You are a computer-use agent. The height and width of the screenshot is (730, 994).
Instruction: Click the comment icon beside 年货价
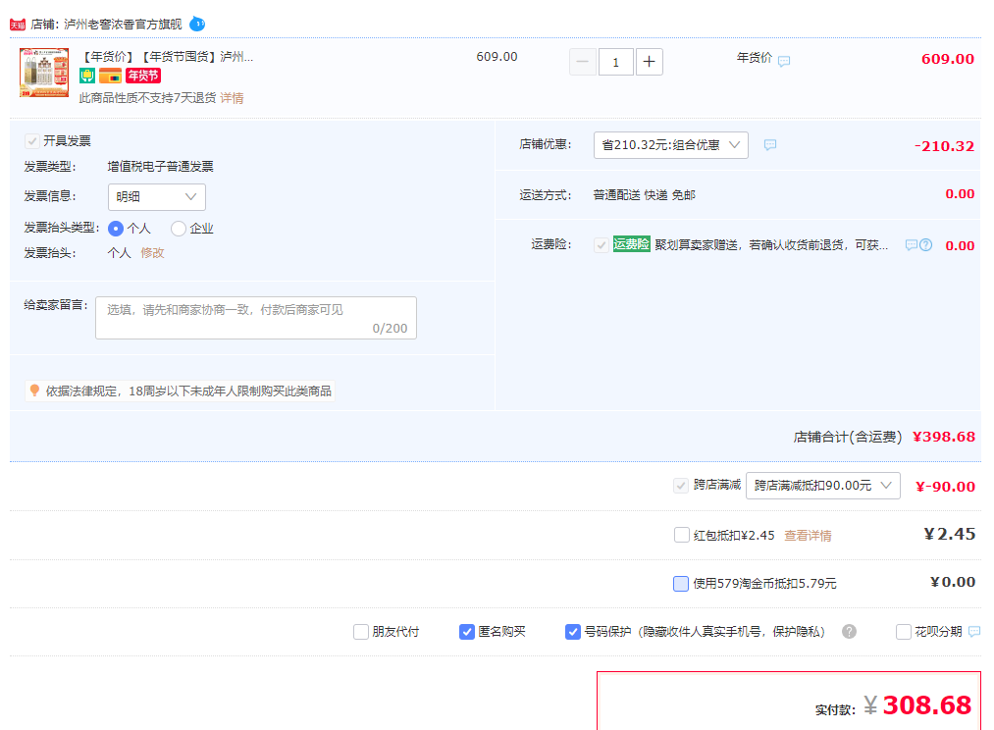point(784,62)
